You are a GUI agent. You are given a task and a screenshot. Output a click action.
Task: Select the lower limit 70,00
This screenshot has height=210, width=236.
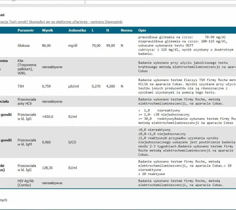tap(96, 46)
